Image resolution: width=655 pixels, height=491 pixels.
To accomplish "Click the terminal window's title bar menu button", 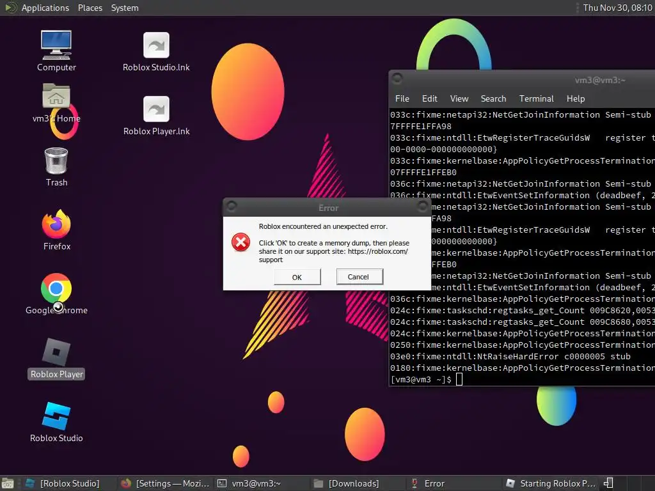I will [x=397, y=78].
